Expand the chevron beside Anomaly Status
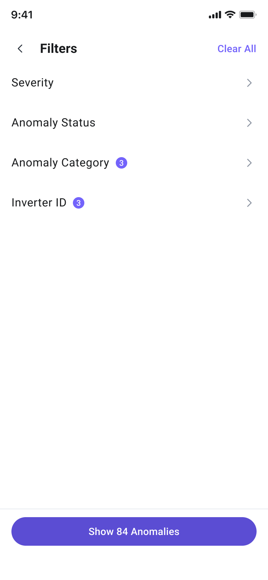This screenshot has height=580, width=268. tap(249, 123)
